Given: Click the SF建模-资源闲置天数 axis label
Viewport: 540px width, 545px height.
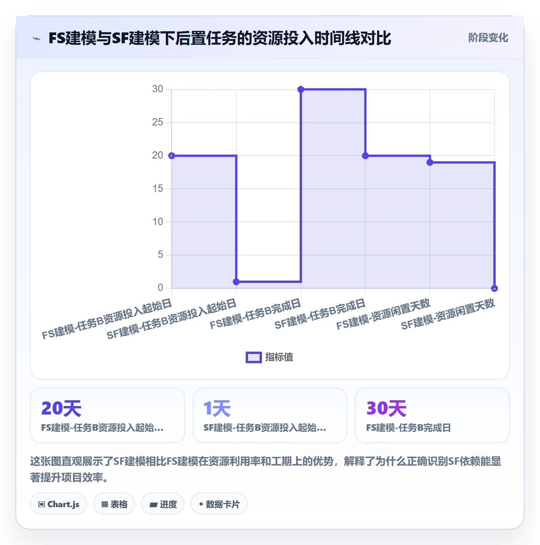Looking at the screenshot, I should coord(448,314).
